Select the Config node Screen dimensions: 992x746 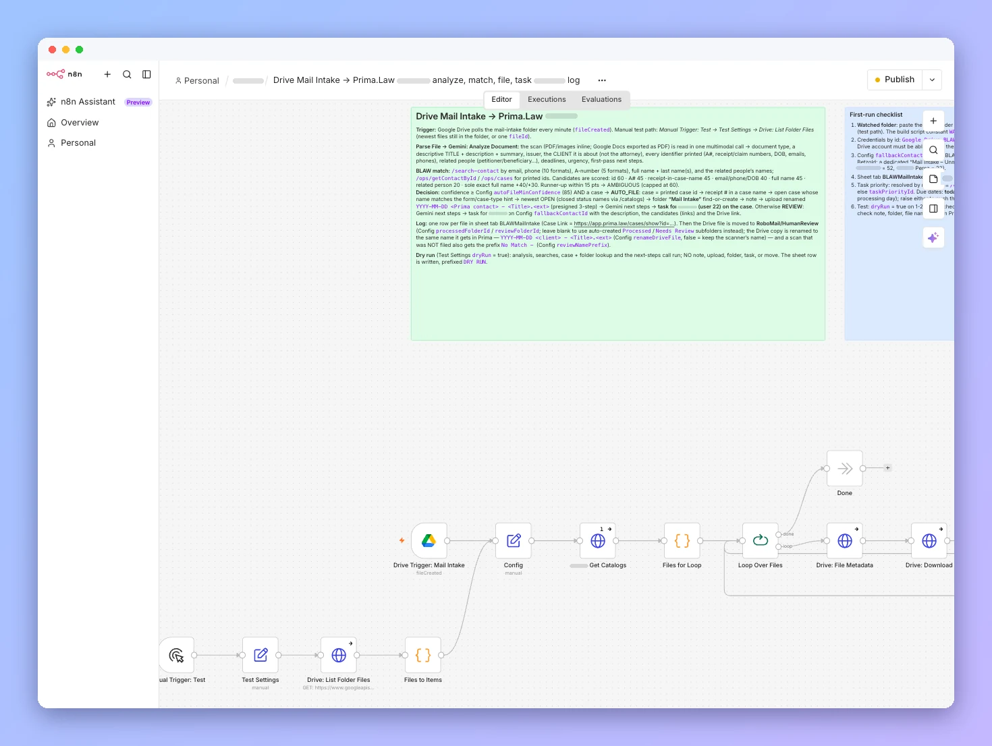[x=514, y=541]
